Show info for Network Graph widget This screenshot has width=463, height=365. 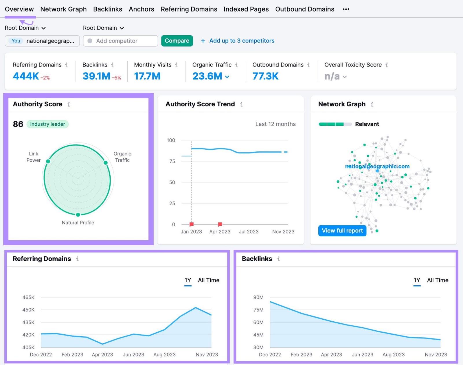pos(372,104)
